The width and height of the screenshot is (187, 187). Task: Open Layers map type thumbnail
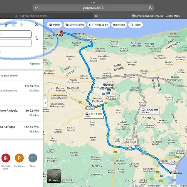click(54, 176)
